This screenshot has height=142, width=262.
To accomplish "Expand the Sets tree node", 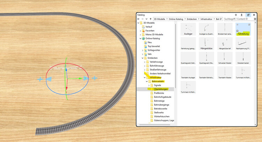I will click(143, 54).
